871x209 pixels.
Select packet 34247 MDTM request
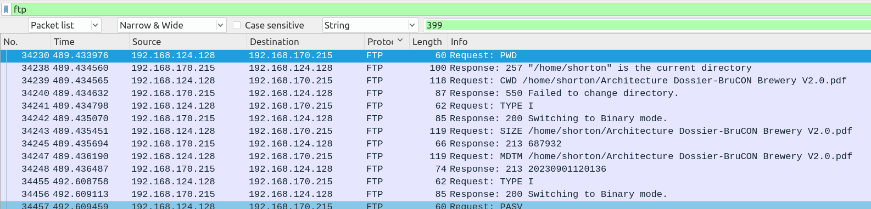[436, 156]
